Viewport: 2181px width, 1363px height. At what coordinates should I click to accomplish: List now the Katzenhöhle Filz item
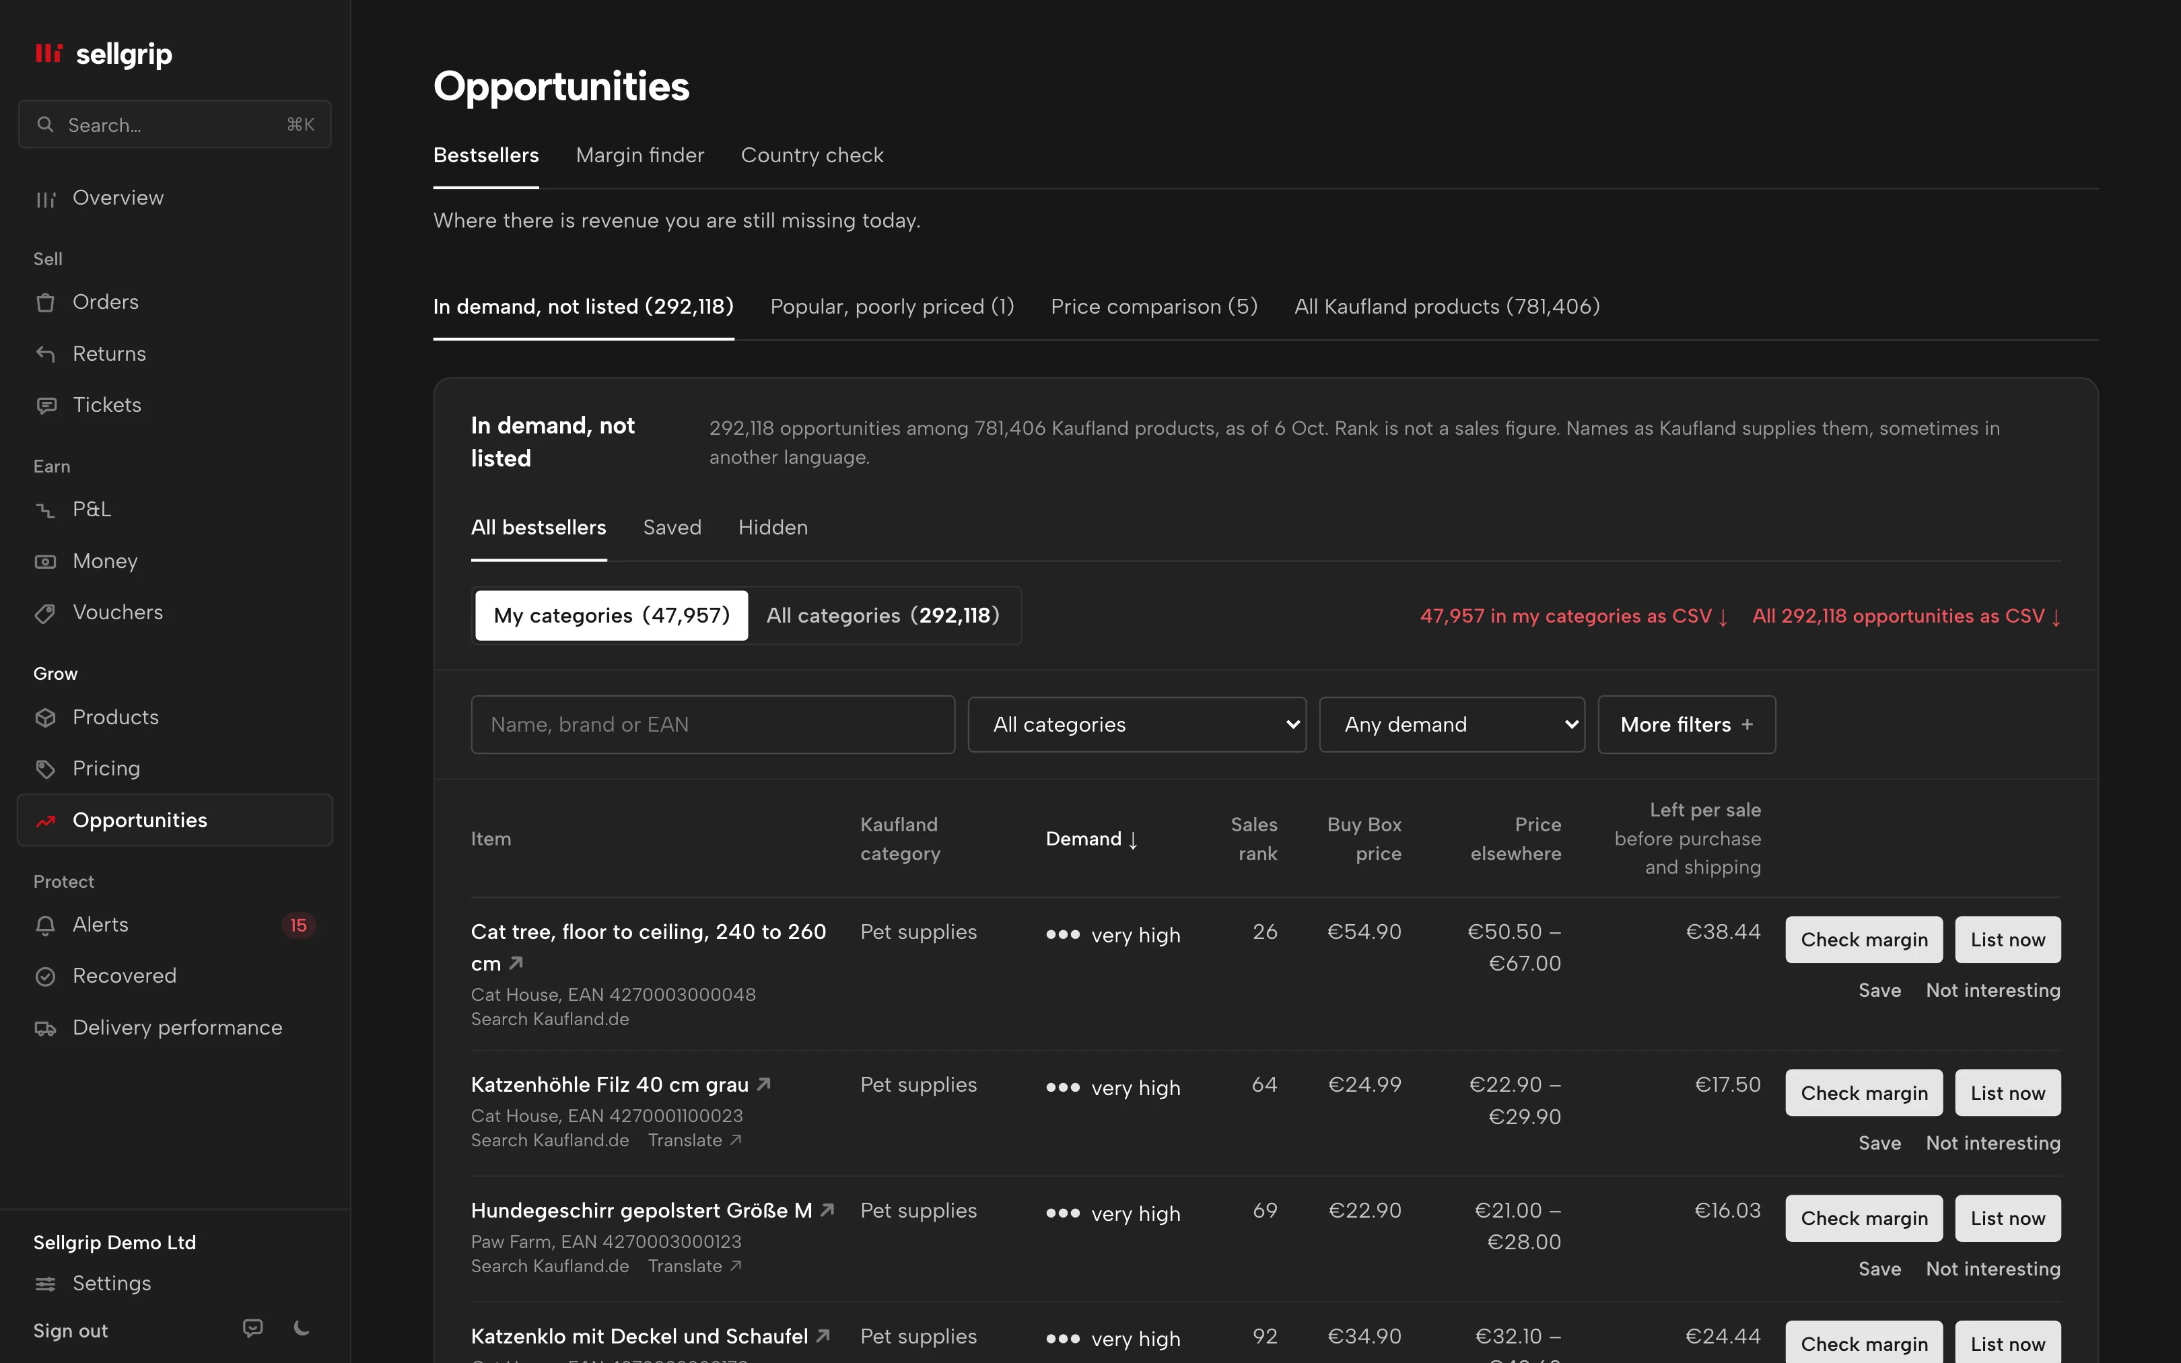point(2008,1094)
